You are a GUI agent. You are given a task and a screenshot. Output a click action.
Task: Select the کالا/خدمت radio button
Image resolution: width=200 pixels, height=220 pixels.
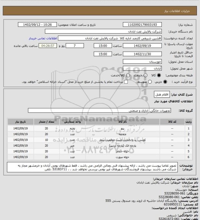pyautogui.click(x=128, y=76)
